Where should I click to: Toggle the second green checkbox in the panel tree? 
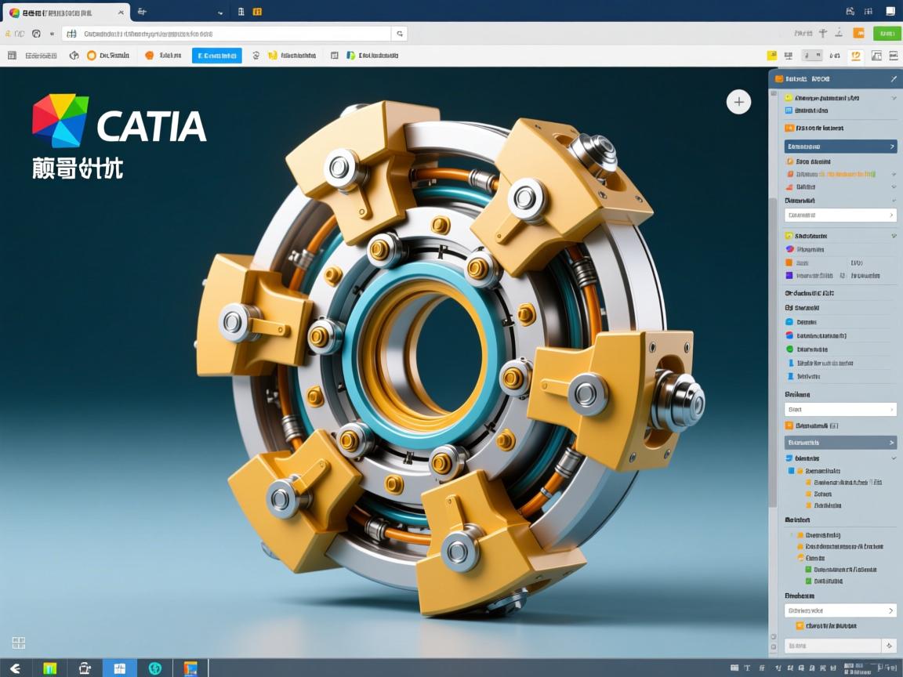(x=808, y=581)
